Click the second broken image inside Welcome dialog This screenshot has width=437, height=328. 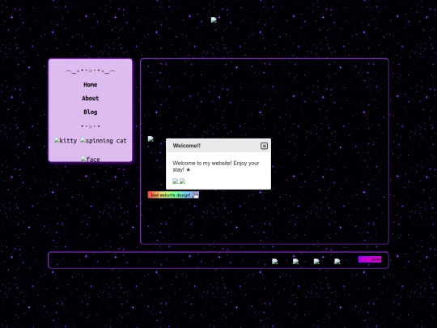[x=183, y=181]
